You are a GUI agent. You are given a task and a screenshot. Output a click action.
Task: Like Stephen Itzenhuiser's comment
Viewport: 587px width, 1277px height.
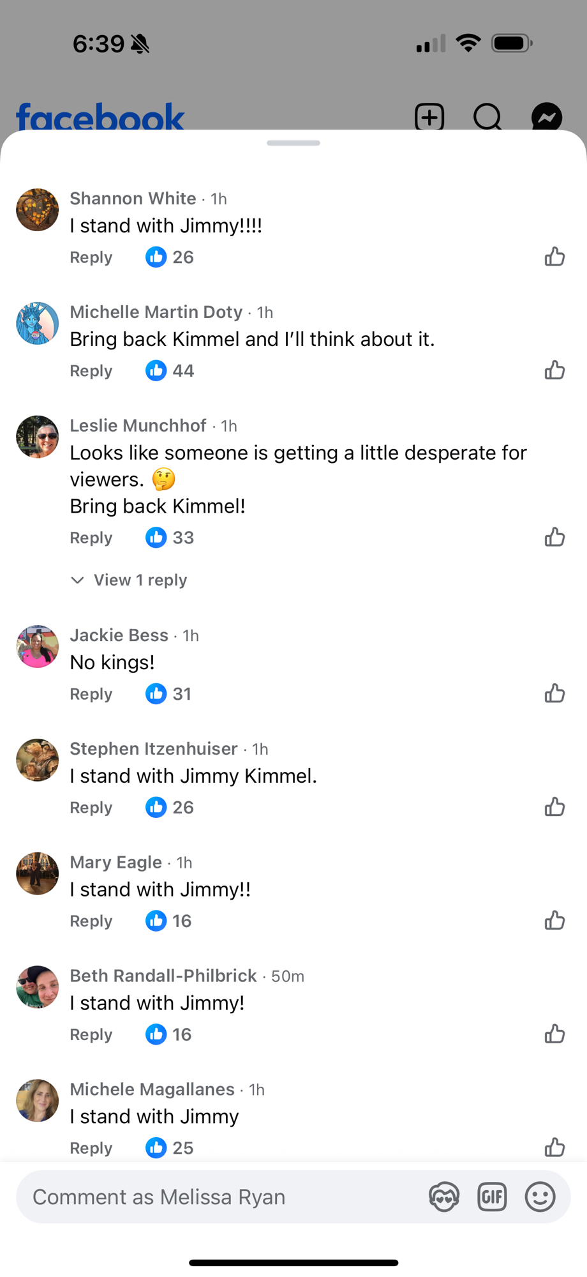point(554,807)
